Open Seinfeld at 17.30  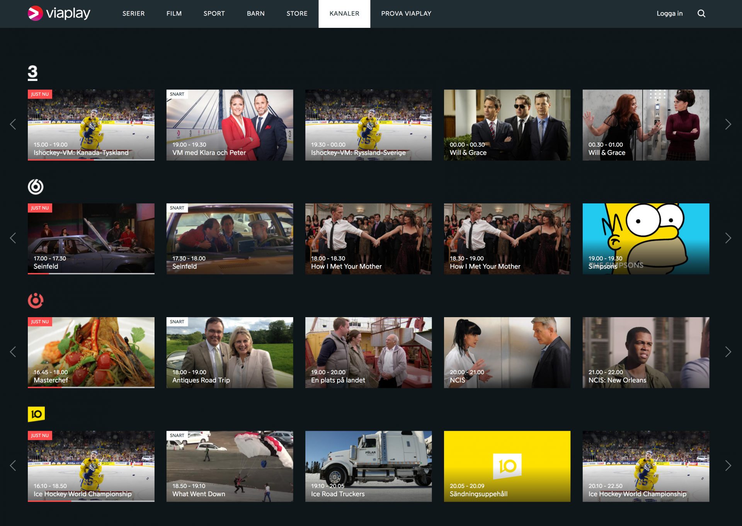coord(230,239)
